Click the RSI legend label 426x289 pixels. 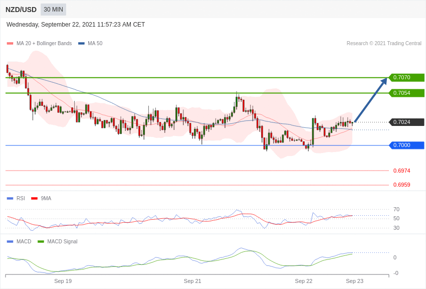tap(21, 199)
